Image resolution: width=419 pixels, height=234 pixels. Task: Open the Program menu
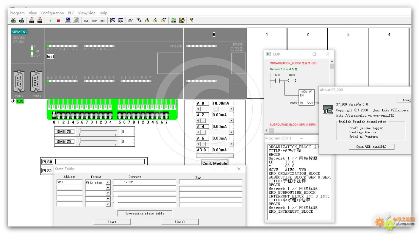(17, 13)
